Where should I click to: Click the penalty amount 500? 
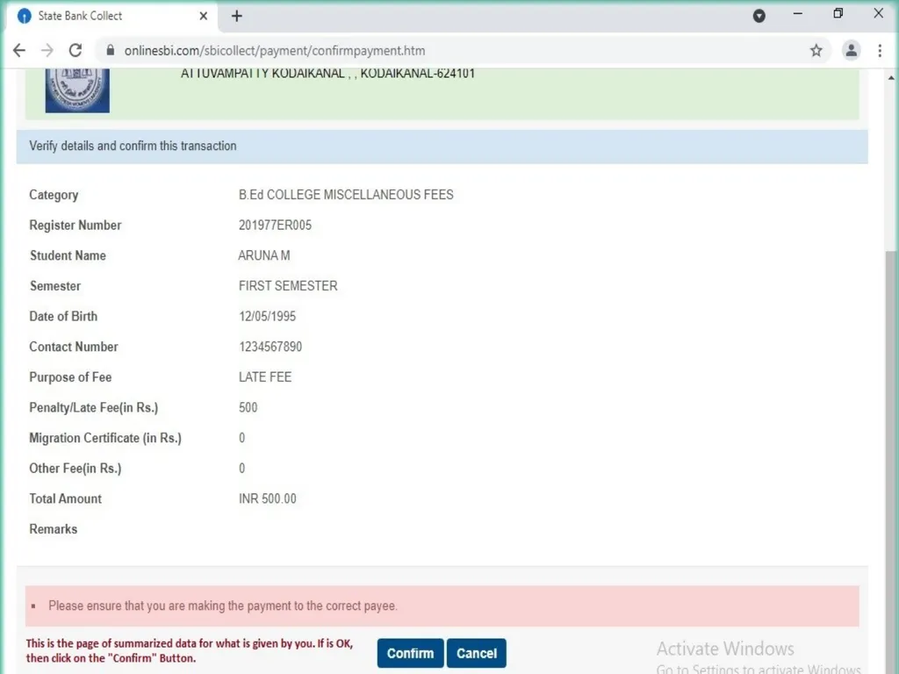248,407
